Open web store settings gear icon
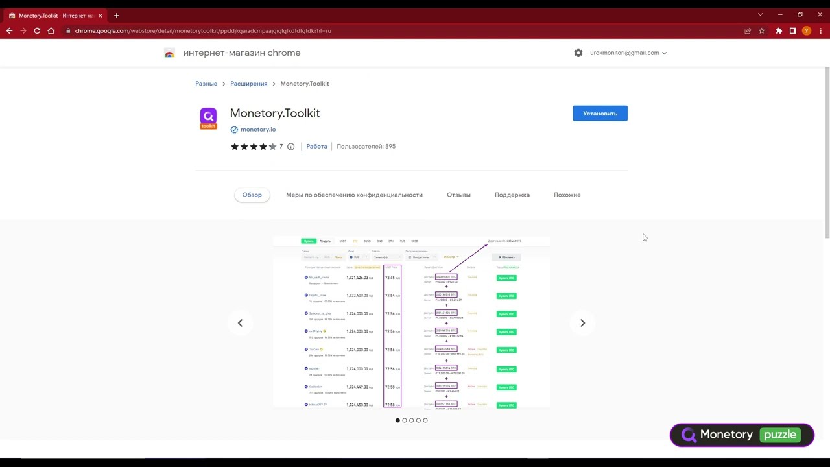Viewport: 830px width, 467px height. tap(578, 53)
